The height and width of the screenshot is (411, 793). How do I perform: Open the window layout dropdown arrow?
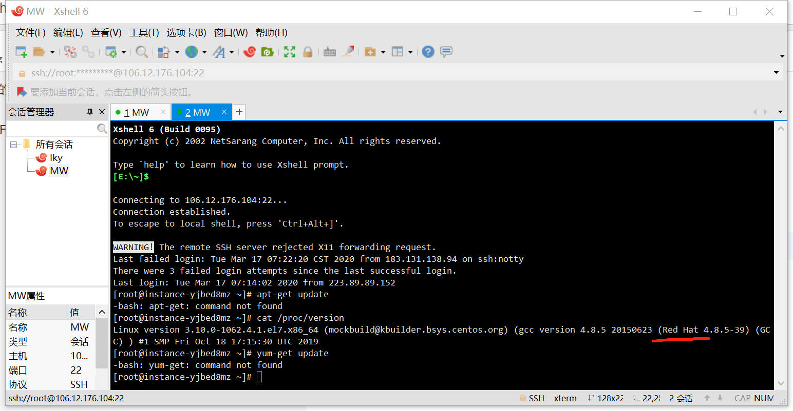coord(410,51)
